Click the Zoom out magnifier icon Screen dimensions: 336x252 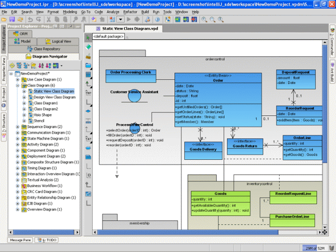click(212, 20)
